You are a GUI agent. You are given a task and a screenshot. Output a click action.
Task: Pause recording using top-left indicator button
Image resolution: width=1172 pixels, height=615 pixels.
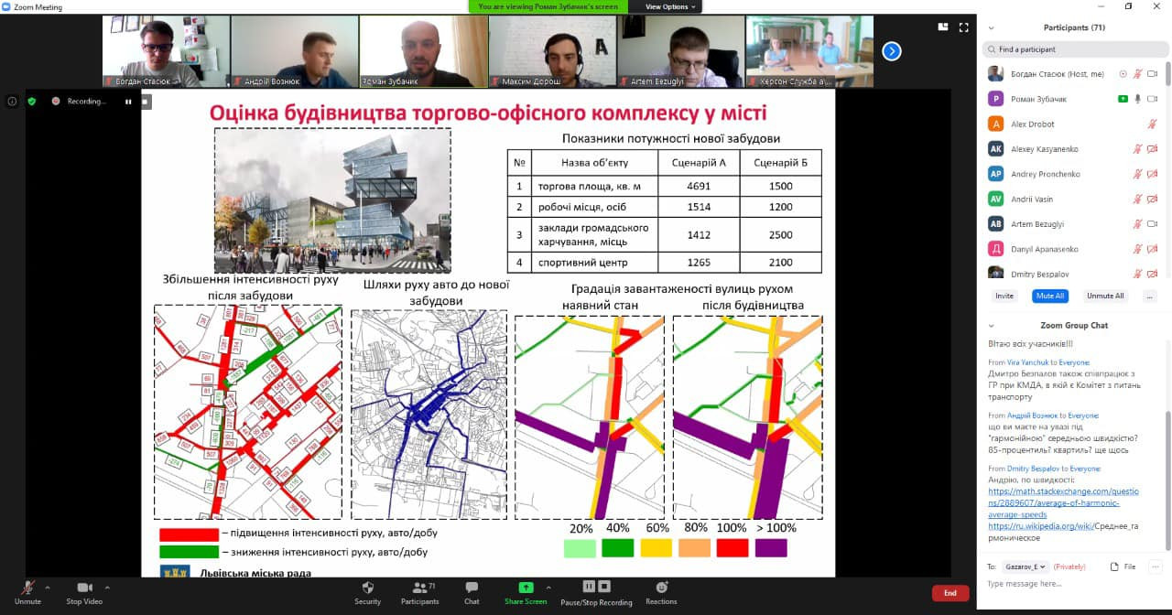coord(128,102)
